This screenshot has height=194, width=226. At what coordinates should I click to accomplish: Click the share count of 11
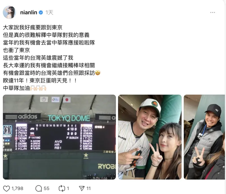coord(88,189)
